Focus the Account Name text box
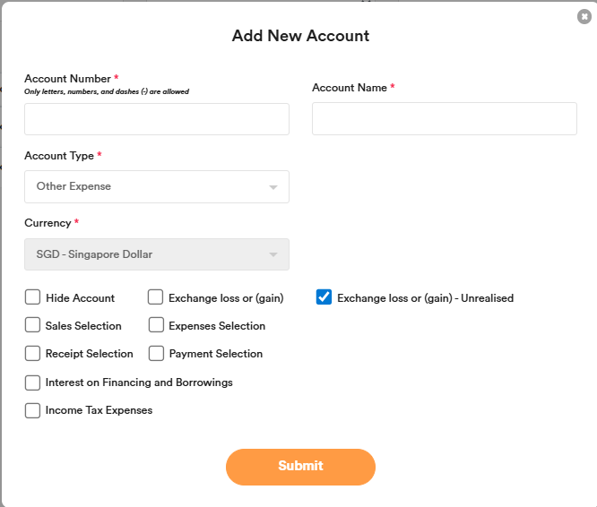597x507 pixels. pos(444,119)
